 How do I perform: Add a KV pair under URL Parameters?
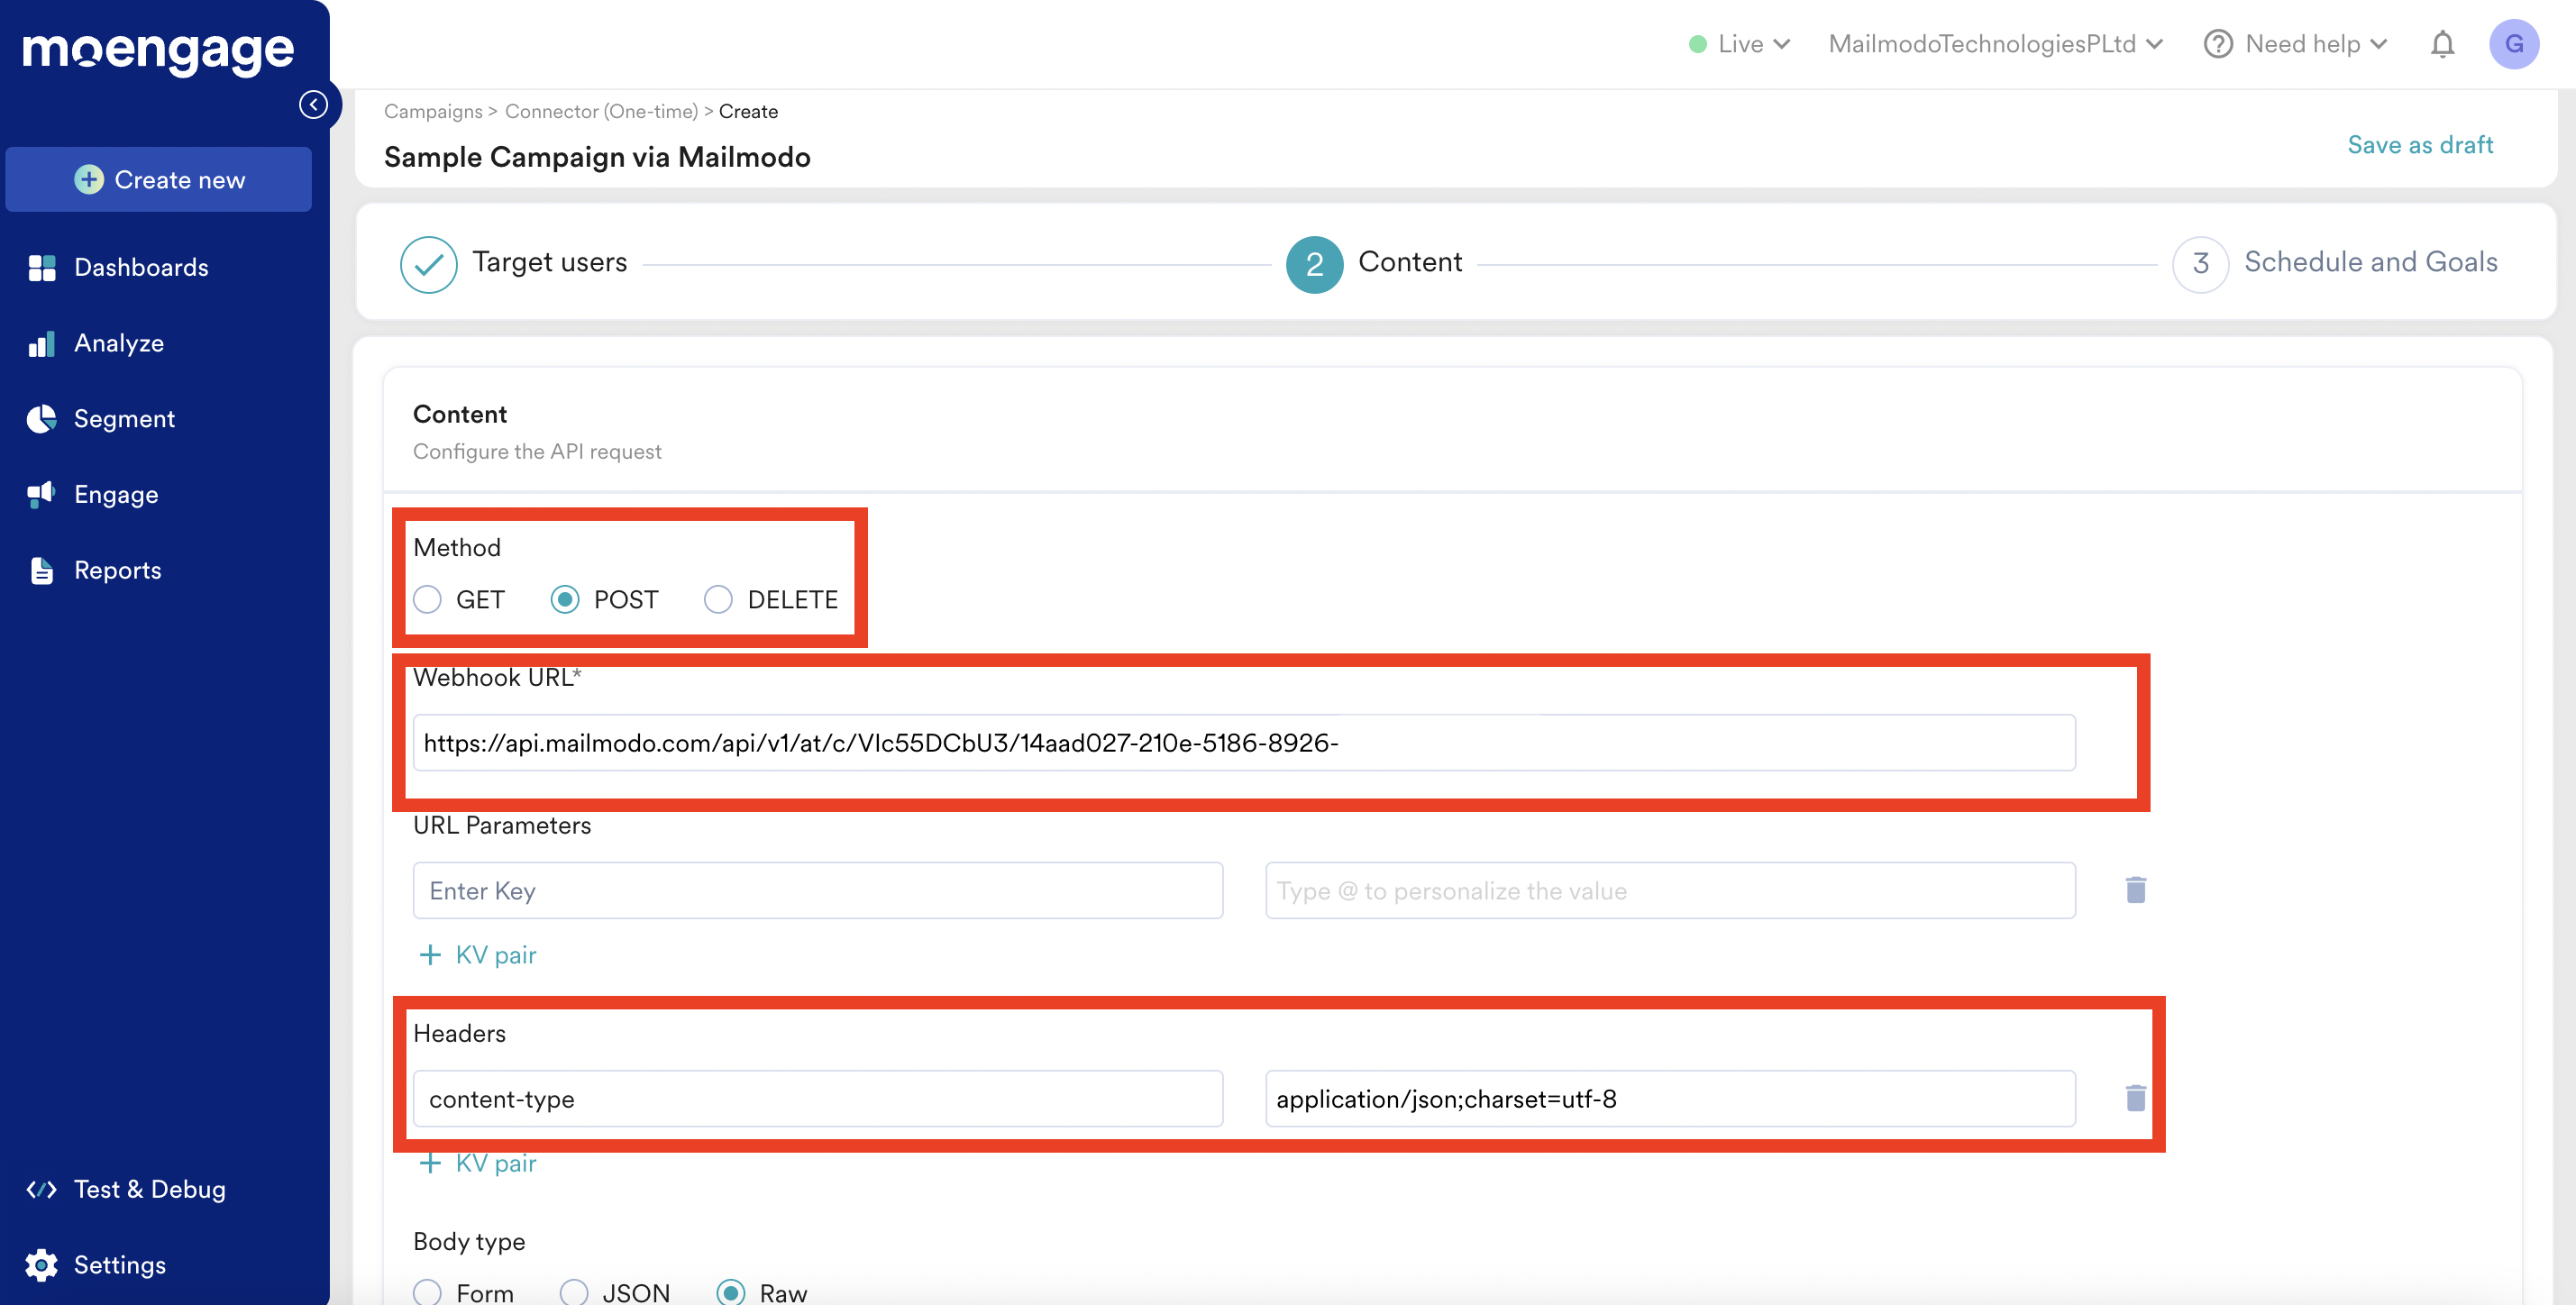pyautogui.click(x=477, y=955)
